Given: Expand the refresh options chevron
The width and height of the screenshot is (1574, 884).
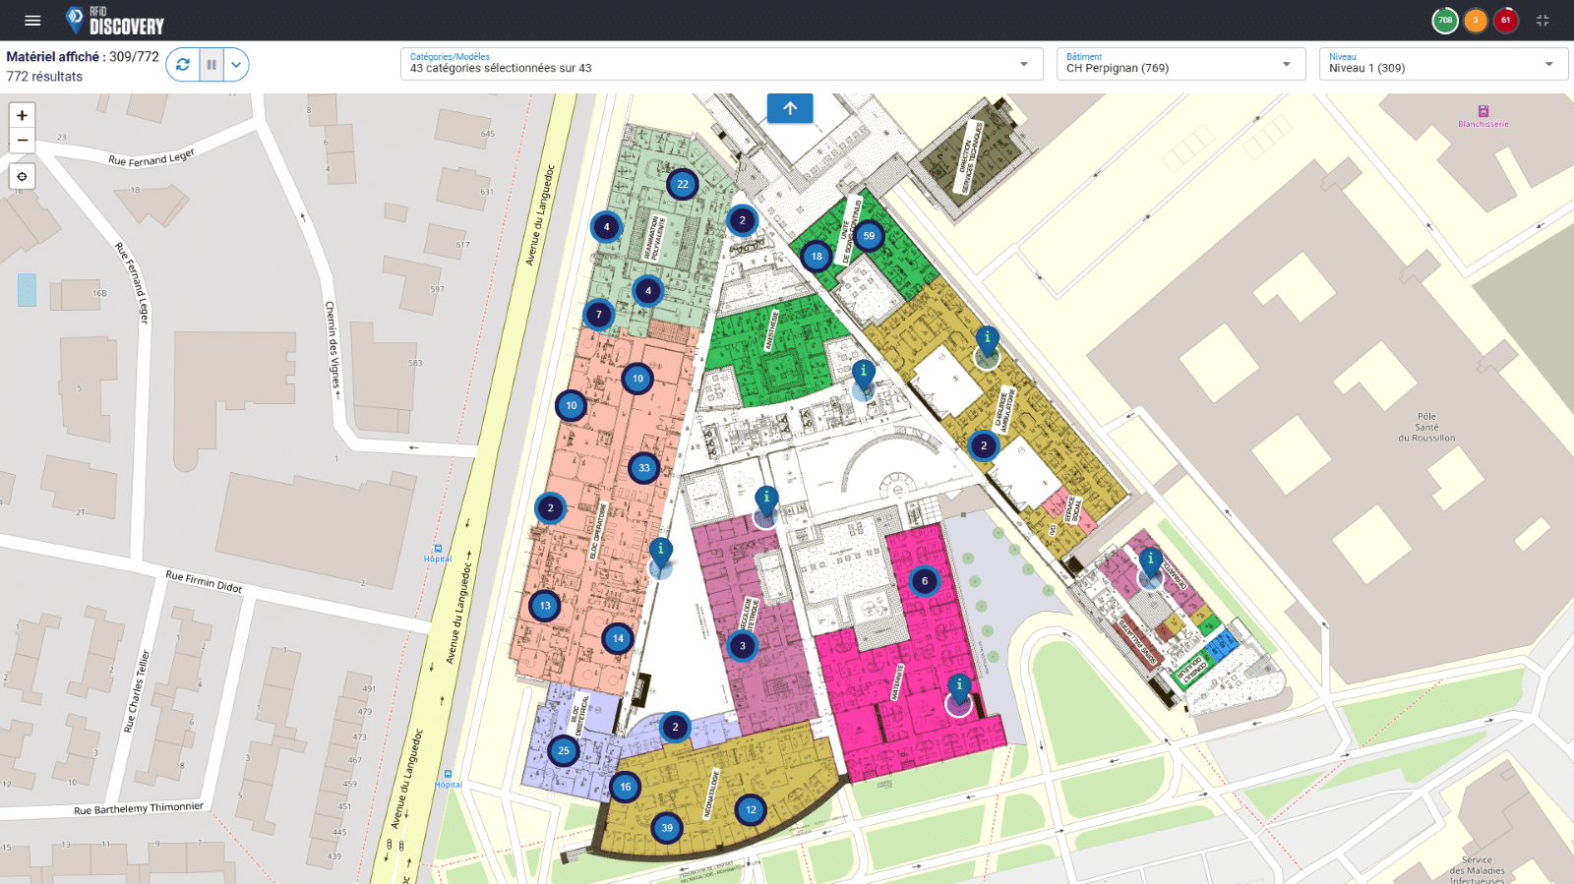Looking at the screenshot, I should 236,65.
